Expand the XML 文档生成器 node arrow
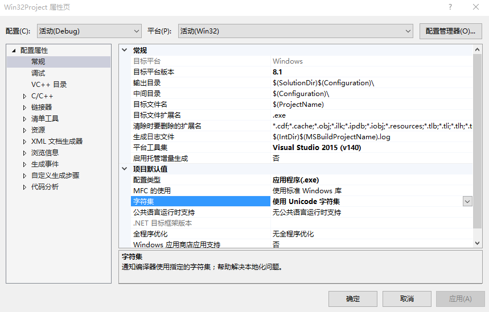 [24, 142]
